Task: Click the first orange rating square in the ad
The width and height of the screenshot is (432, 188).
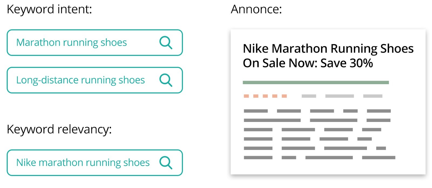Action: tap(246, 96)
